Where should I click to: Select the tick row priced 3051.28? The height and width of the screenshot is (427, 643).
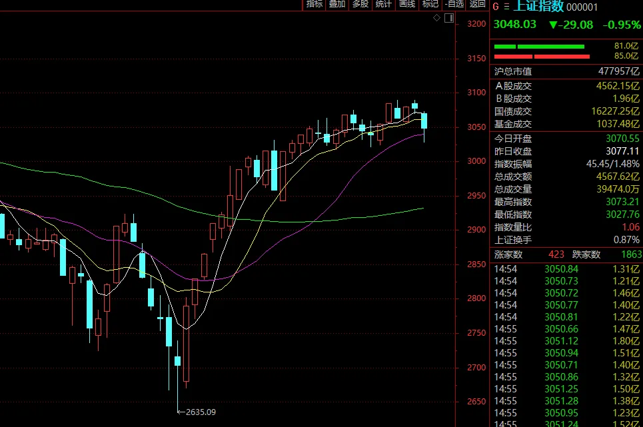pyautogui.click(x=566, y=401)
